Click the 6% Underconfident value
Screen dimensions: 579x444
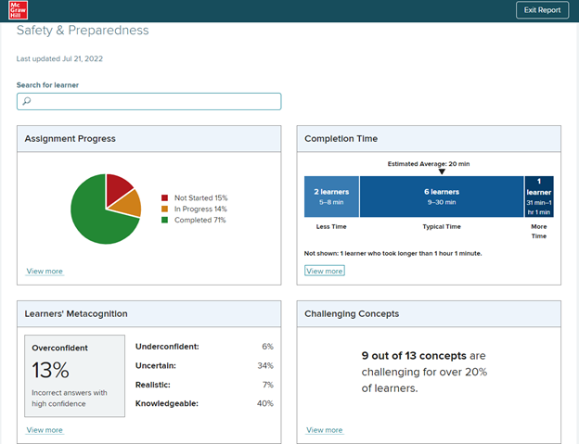[x=268, y=347]
